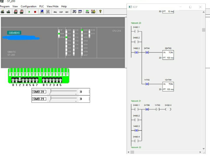Toggle I0 bank input switch 3

coord(23,80)
